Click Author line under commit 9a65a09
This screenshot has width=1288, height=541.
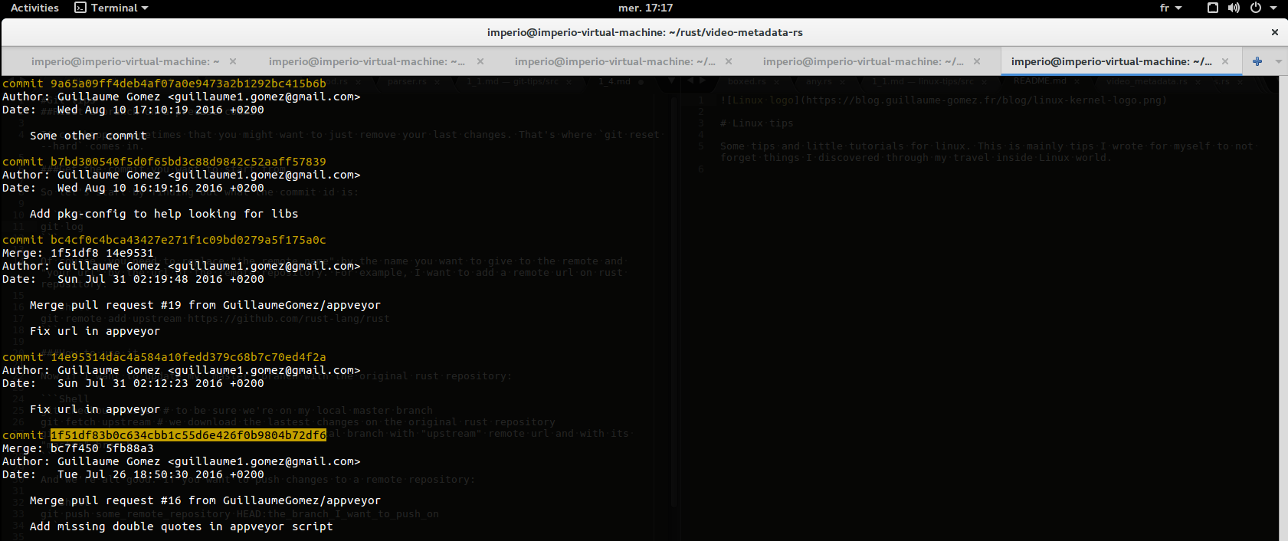point(182,97)
